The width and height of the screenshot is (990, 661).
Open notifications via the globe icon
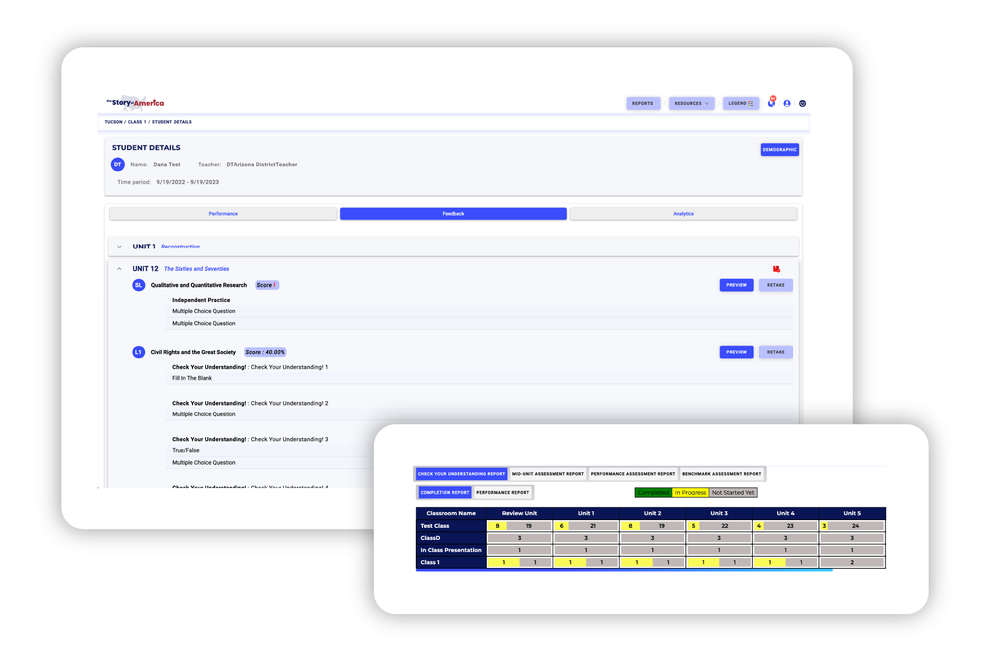(771, 103)
